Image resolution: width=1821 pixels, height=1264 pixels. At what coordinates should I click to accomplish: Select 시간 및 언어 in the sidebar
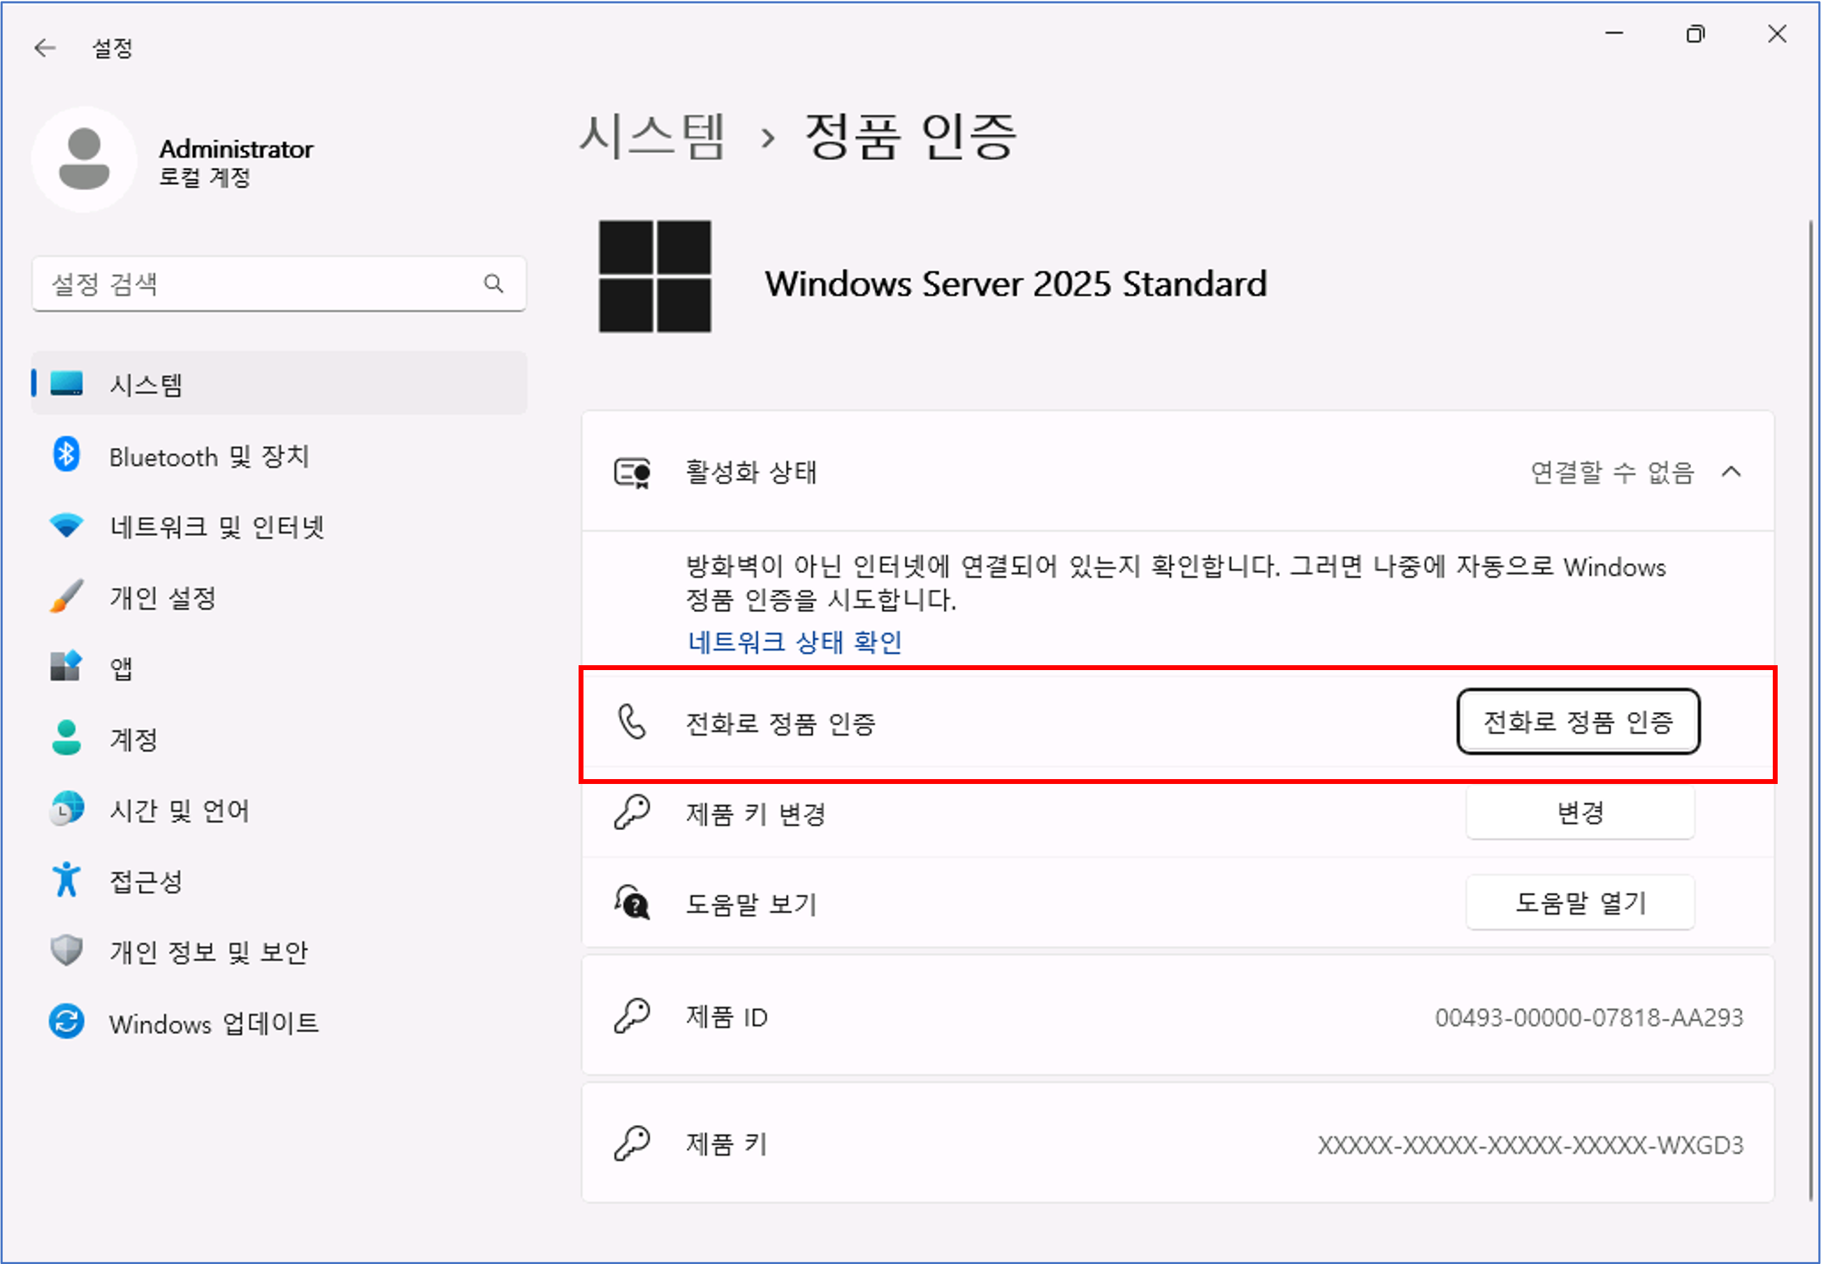click(x=179, y=809)
